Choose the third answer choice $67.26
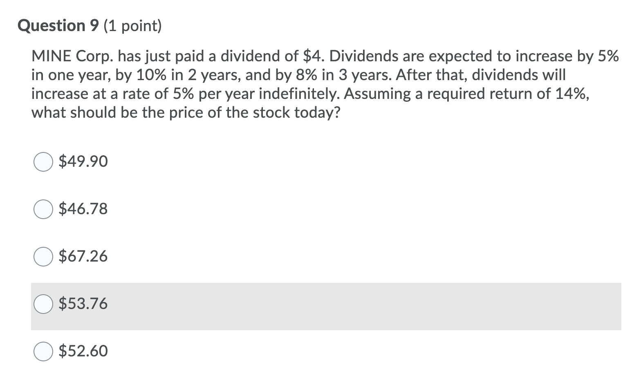Viewport: 632px width, 385px height. pos(43,257)
